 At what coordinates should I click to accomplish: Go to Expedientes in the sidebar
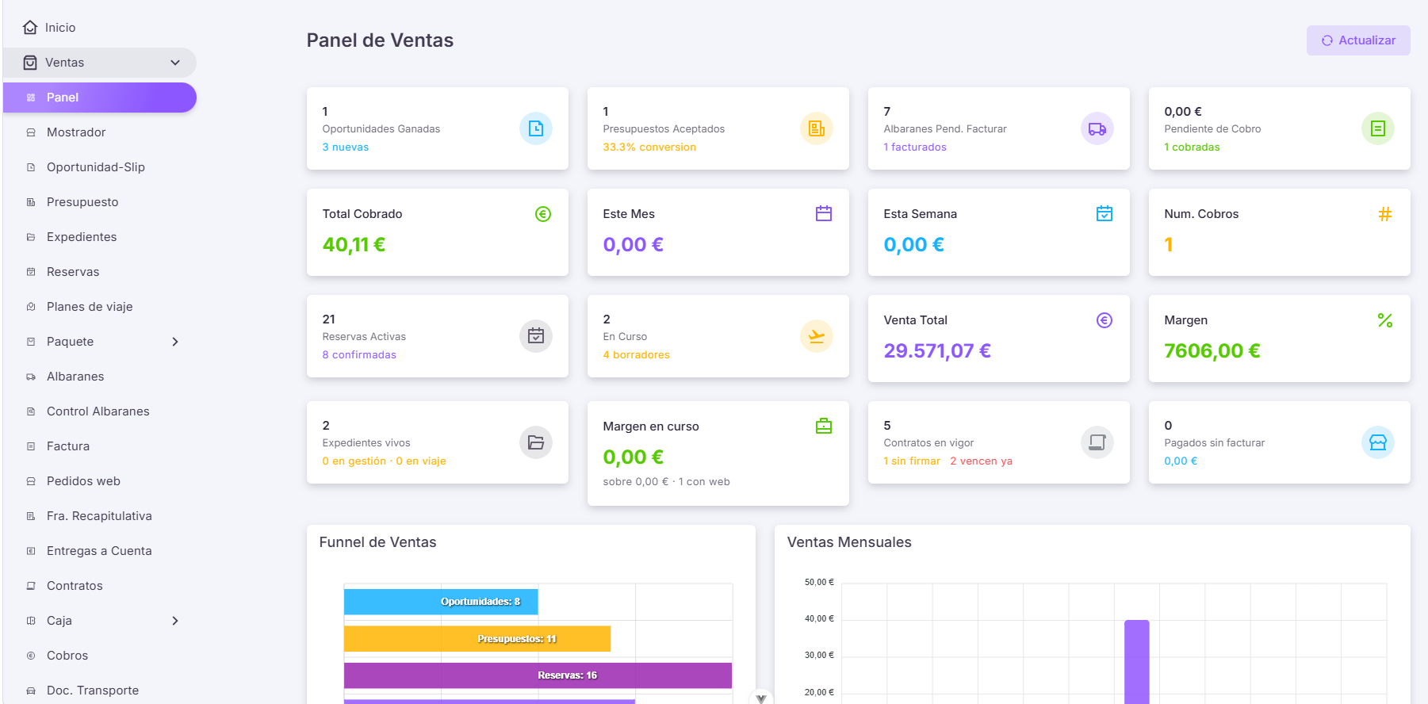pos(100,237)
